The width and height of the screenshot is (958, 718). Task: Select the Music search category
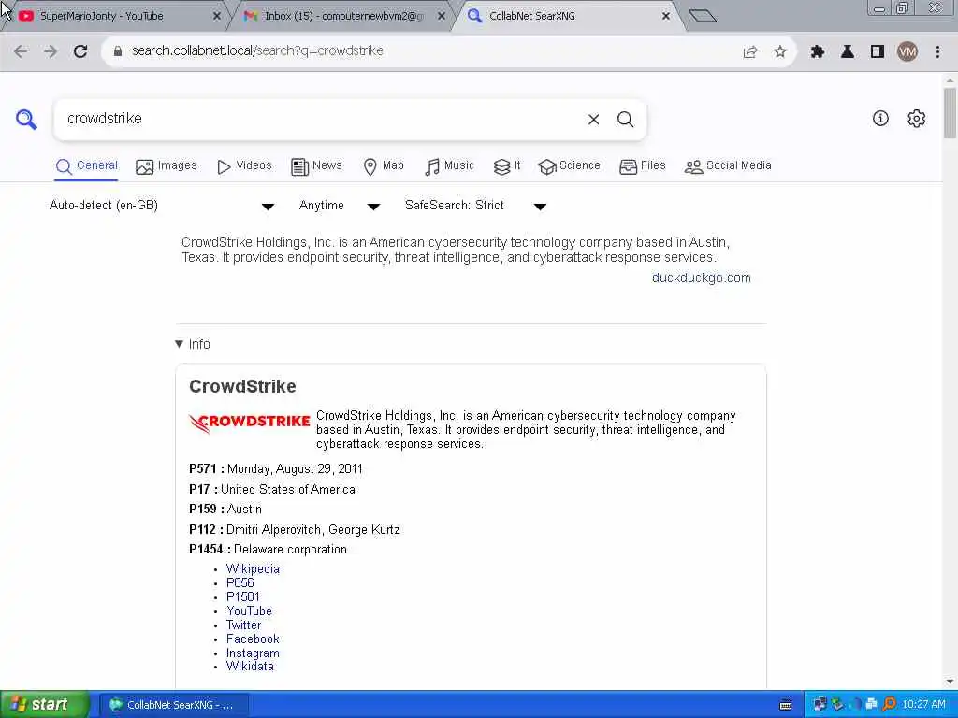click(449, 166)
